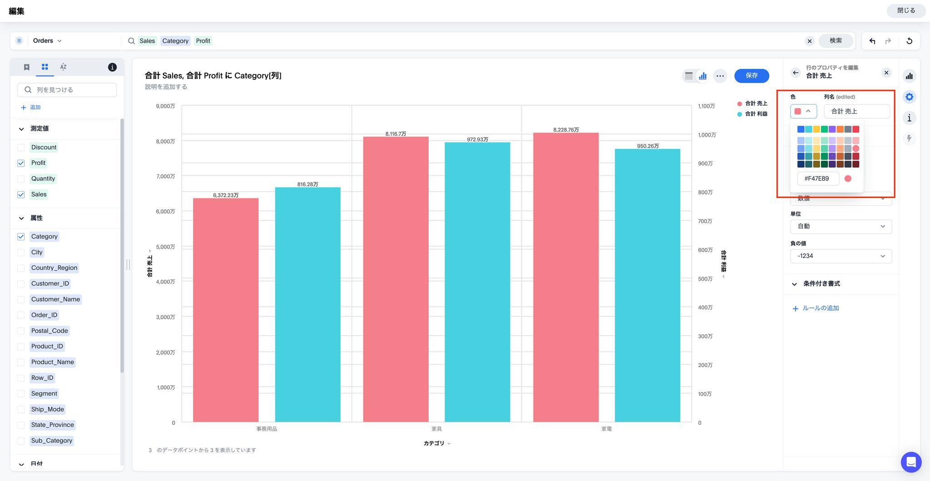Click the 追加 link
Screen dimensions: 930x481
point(31,107)
